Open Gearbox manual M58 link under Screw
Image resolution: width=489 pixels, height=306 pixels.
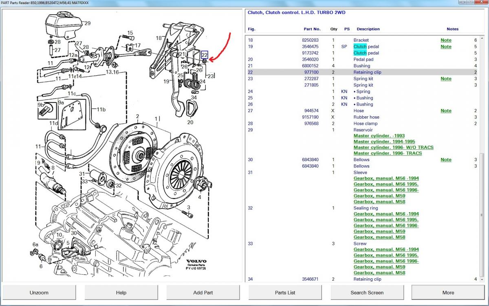pos(379,273)
